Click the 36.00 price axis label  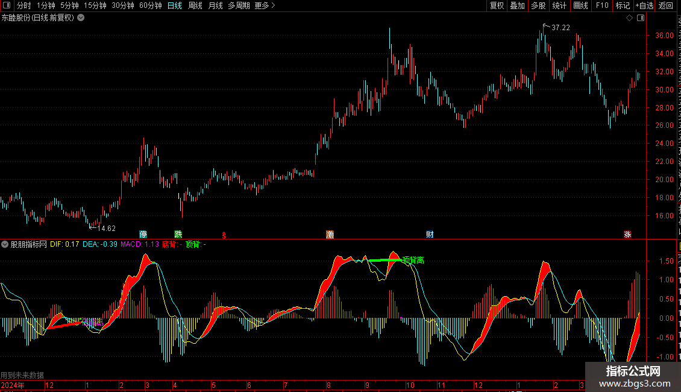[665, 36]
